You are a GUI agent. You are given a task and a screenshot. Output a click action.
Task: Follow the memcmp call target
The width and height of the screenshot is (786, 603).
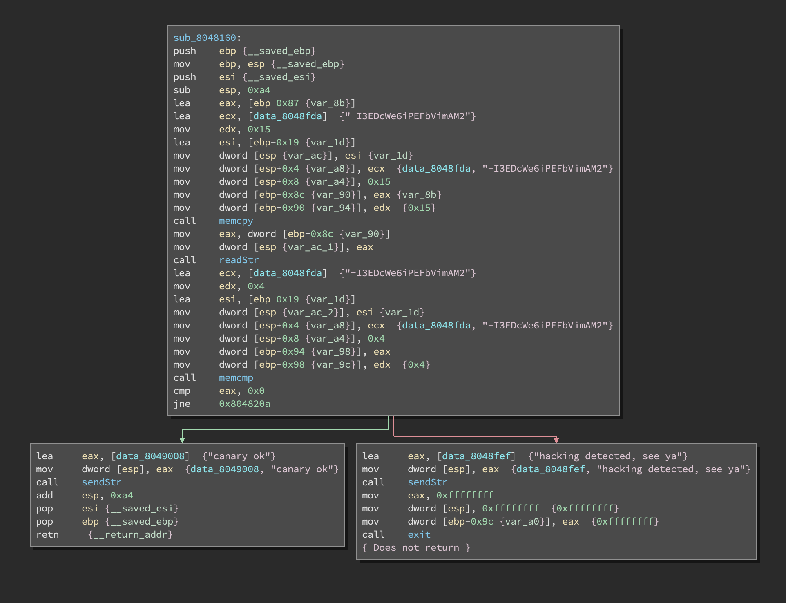click(236, 378)
